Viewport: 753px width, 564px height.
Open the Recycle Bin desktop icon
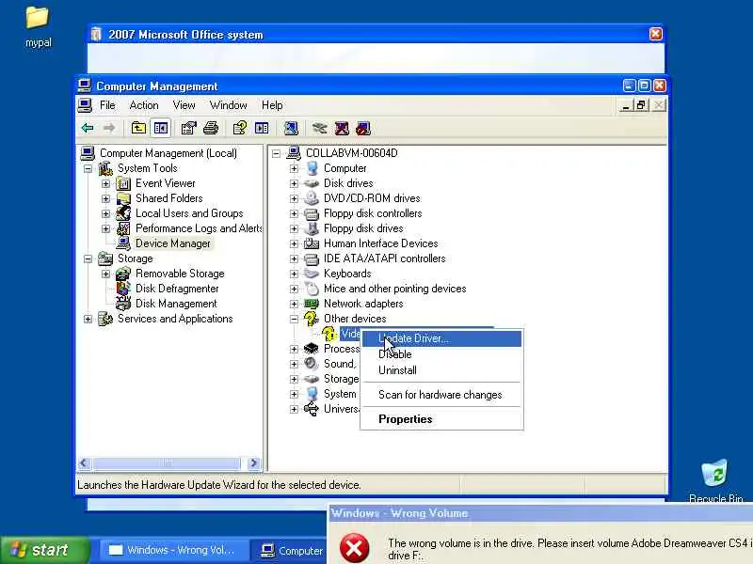pos(715,480)
